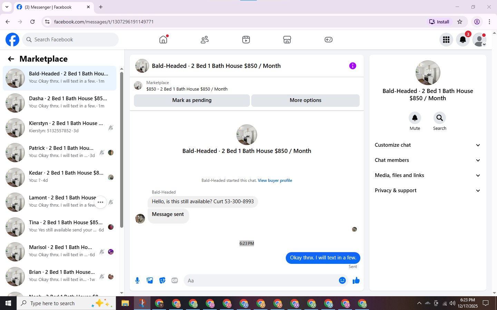
Task: Click muted bell icon on Kierstyn chat
Action: (x=111, y=128)
